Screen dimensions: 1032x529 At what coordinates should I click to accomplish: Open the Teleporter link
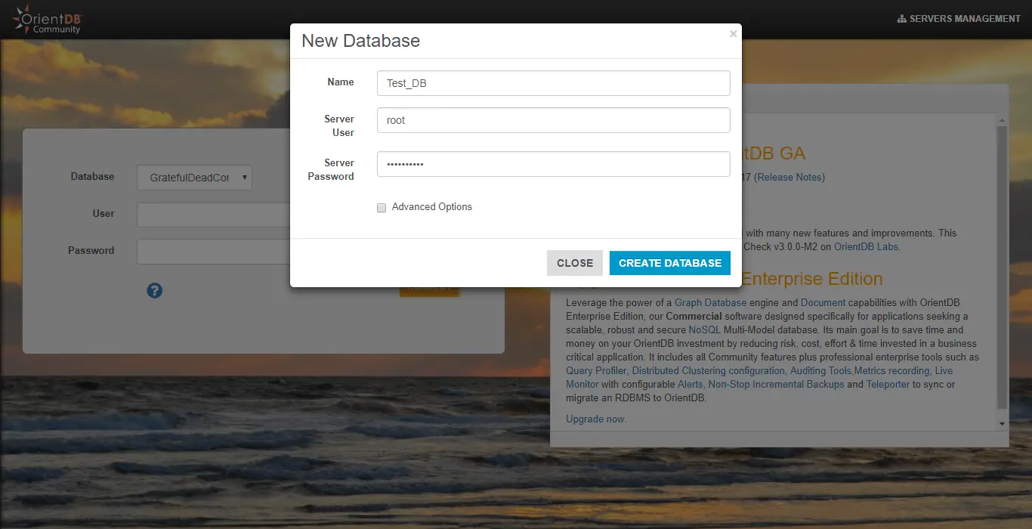[x=888, y=384]
